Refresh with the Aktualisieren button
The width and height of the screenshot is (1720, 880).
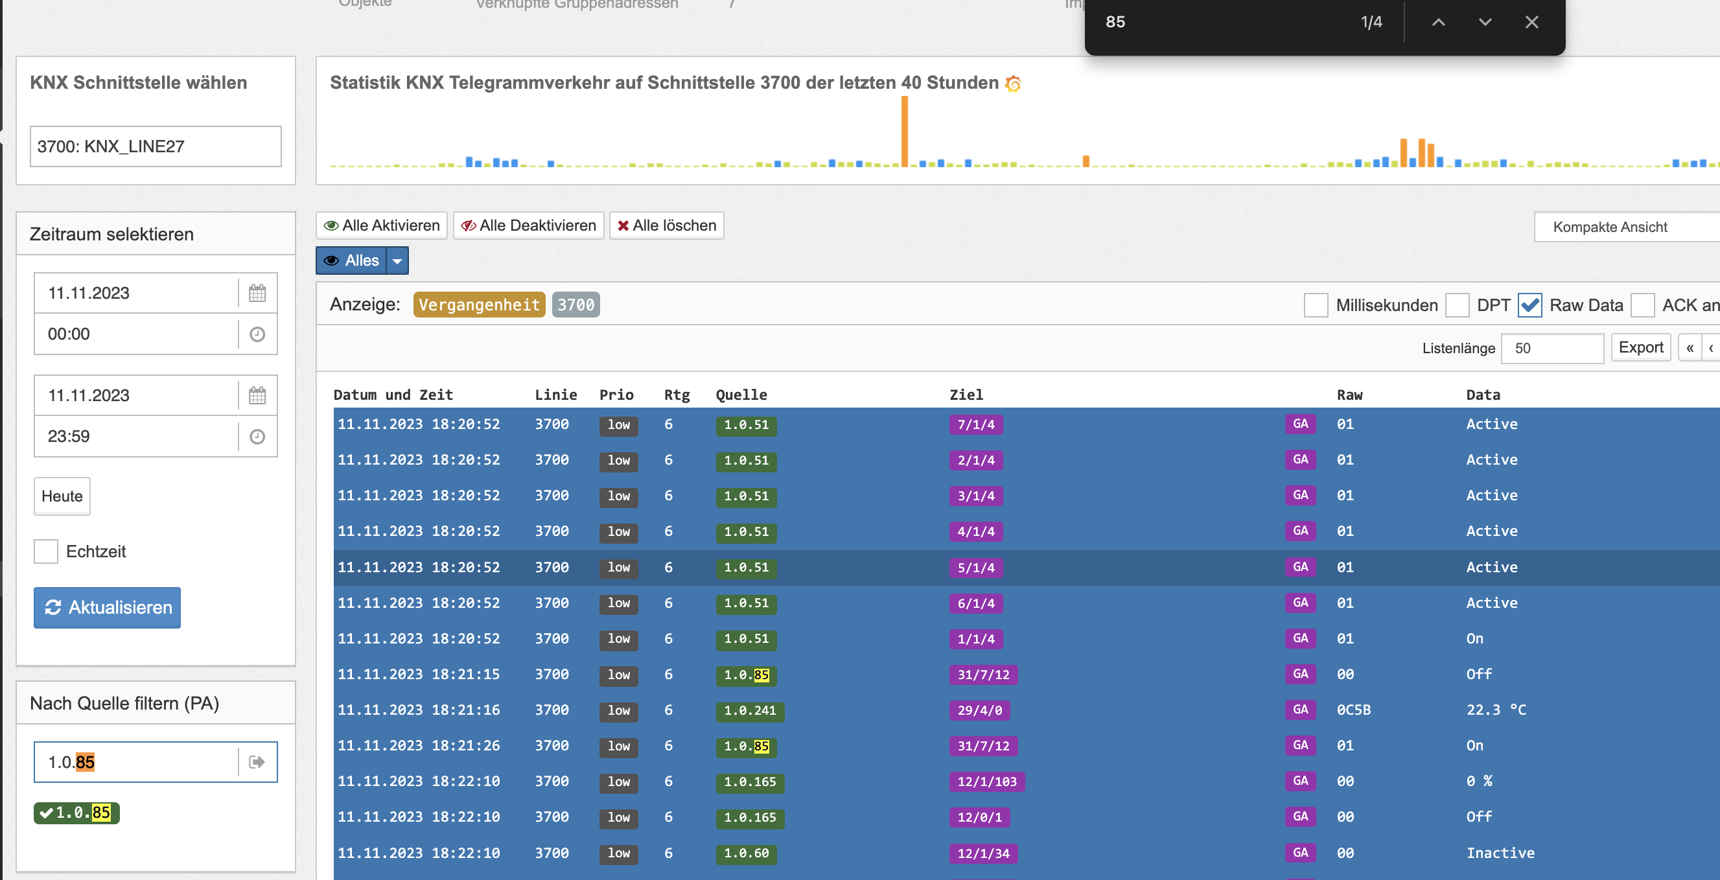(108, 608)
